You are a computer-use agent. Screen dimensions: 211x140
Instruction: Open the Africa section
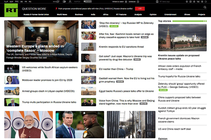(105, 14)
